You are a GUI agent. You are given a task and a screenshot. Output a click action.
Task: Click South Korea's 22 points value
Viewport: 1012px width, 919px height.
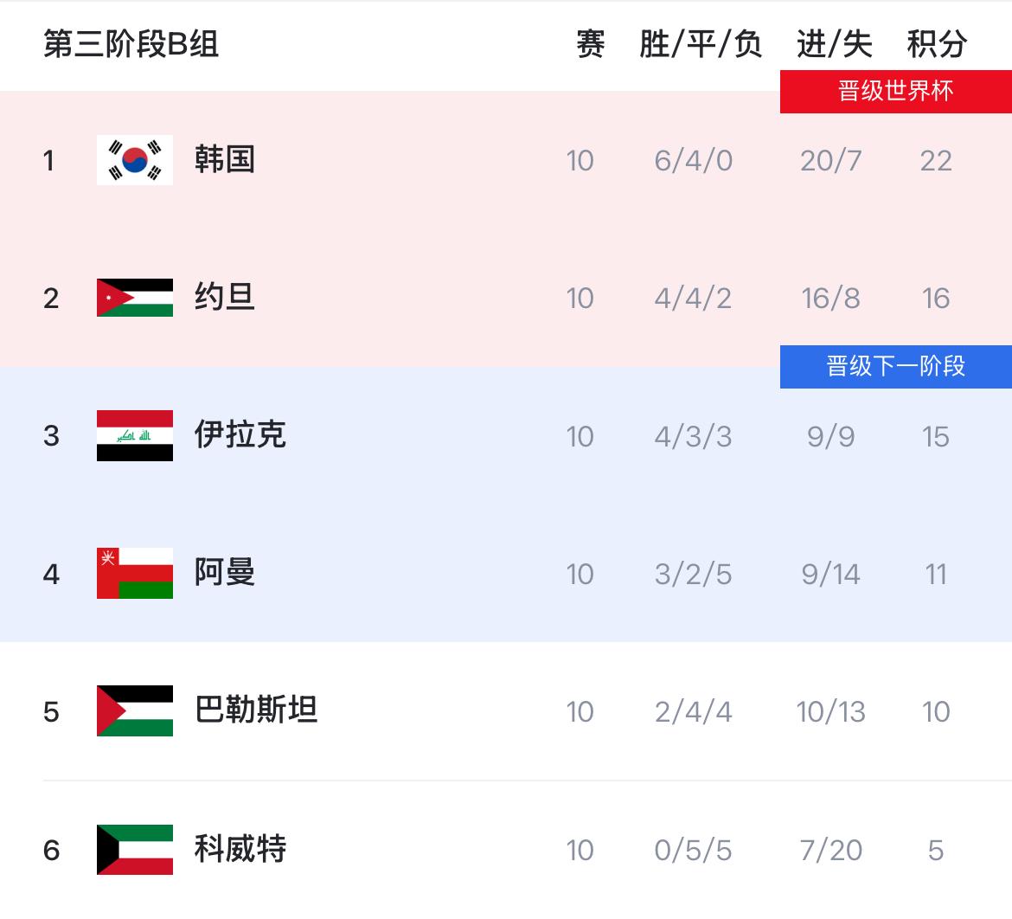pos(936,161)
